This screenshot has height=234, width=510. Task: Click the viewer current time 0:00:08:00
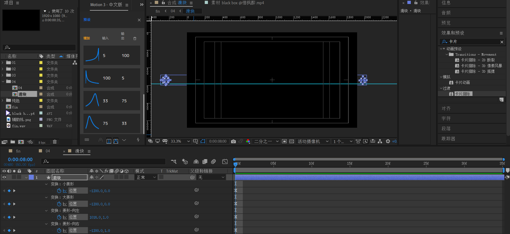coord(218,141)
